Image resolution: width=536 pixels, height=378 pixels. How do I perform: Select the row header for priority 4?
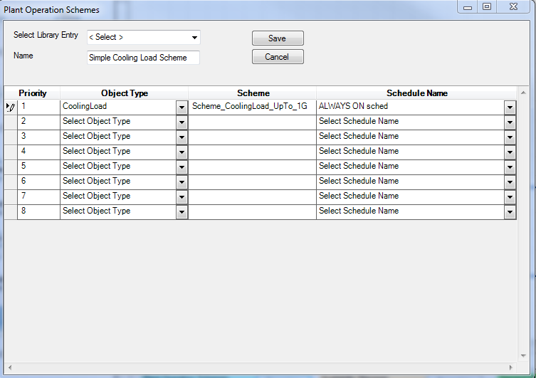point(10,152)
